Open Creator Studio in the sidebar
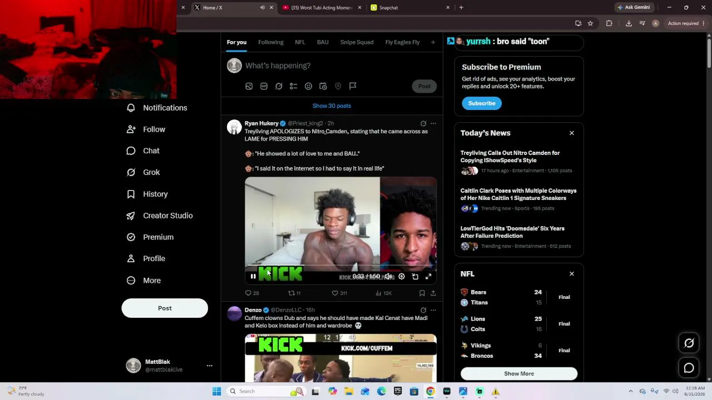Image resolution: width=712 pixels, height=400 pixels. pos(160,216)
